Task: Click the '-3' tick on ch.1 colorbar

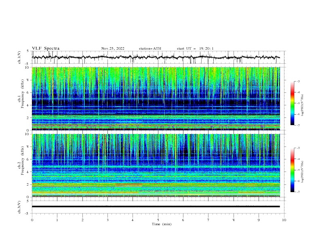Action: [298, 81]
